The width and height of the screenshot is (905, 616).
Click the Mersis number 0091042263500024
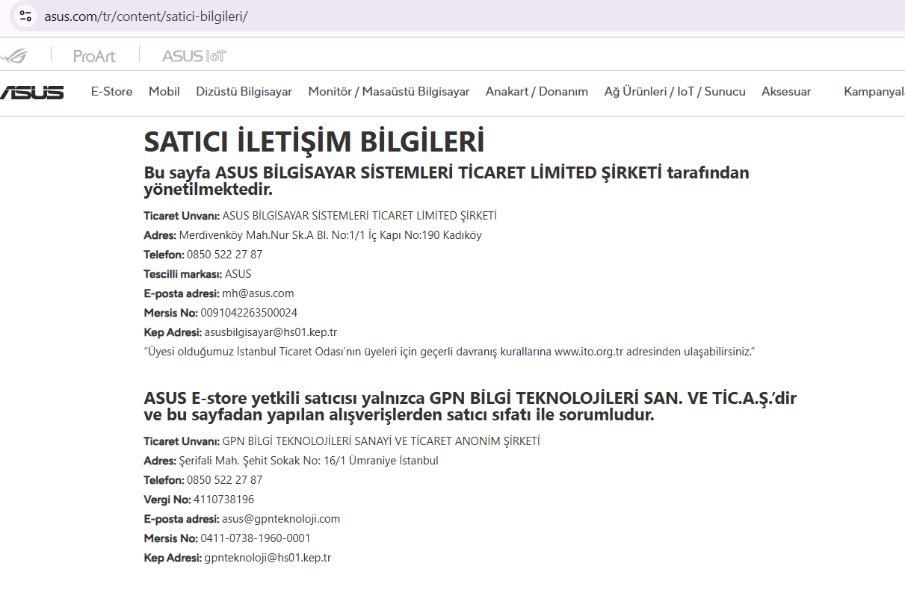(249, 313)
